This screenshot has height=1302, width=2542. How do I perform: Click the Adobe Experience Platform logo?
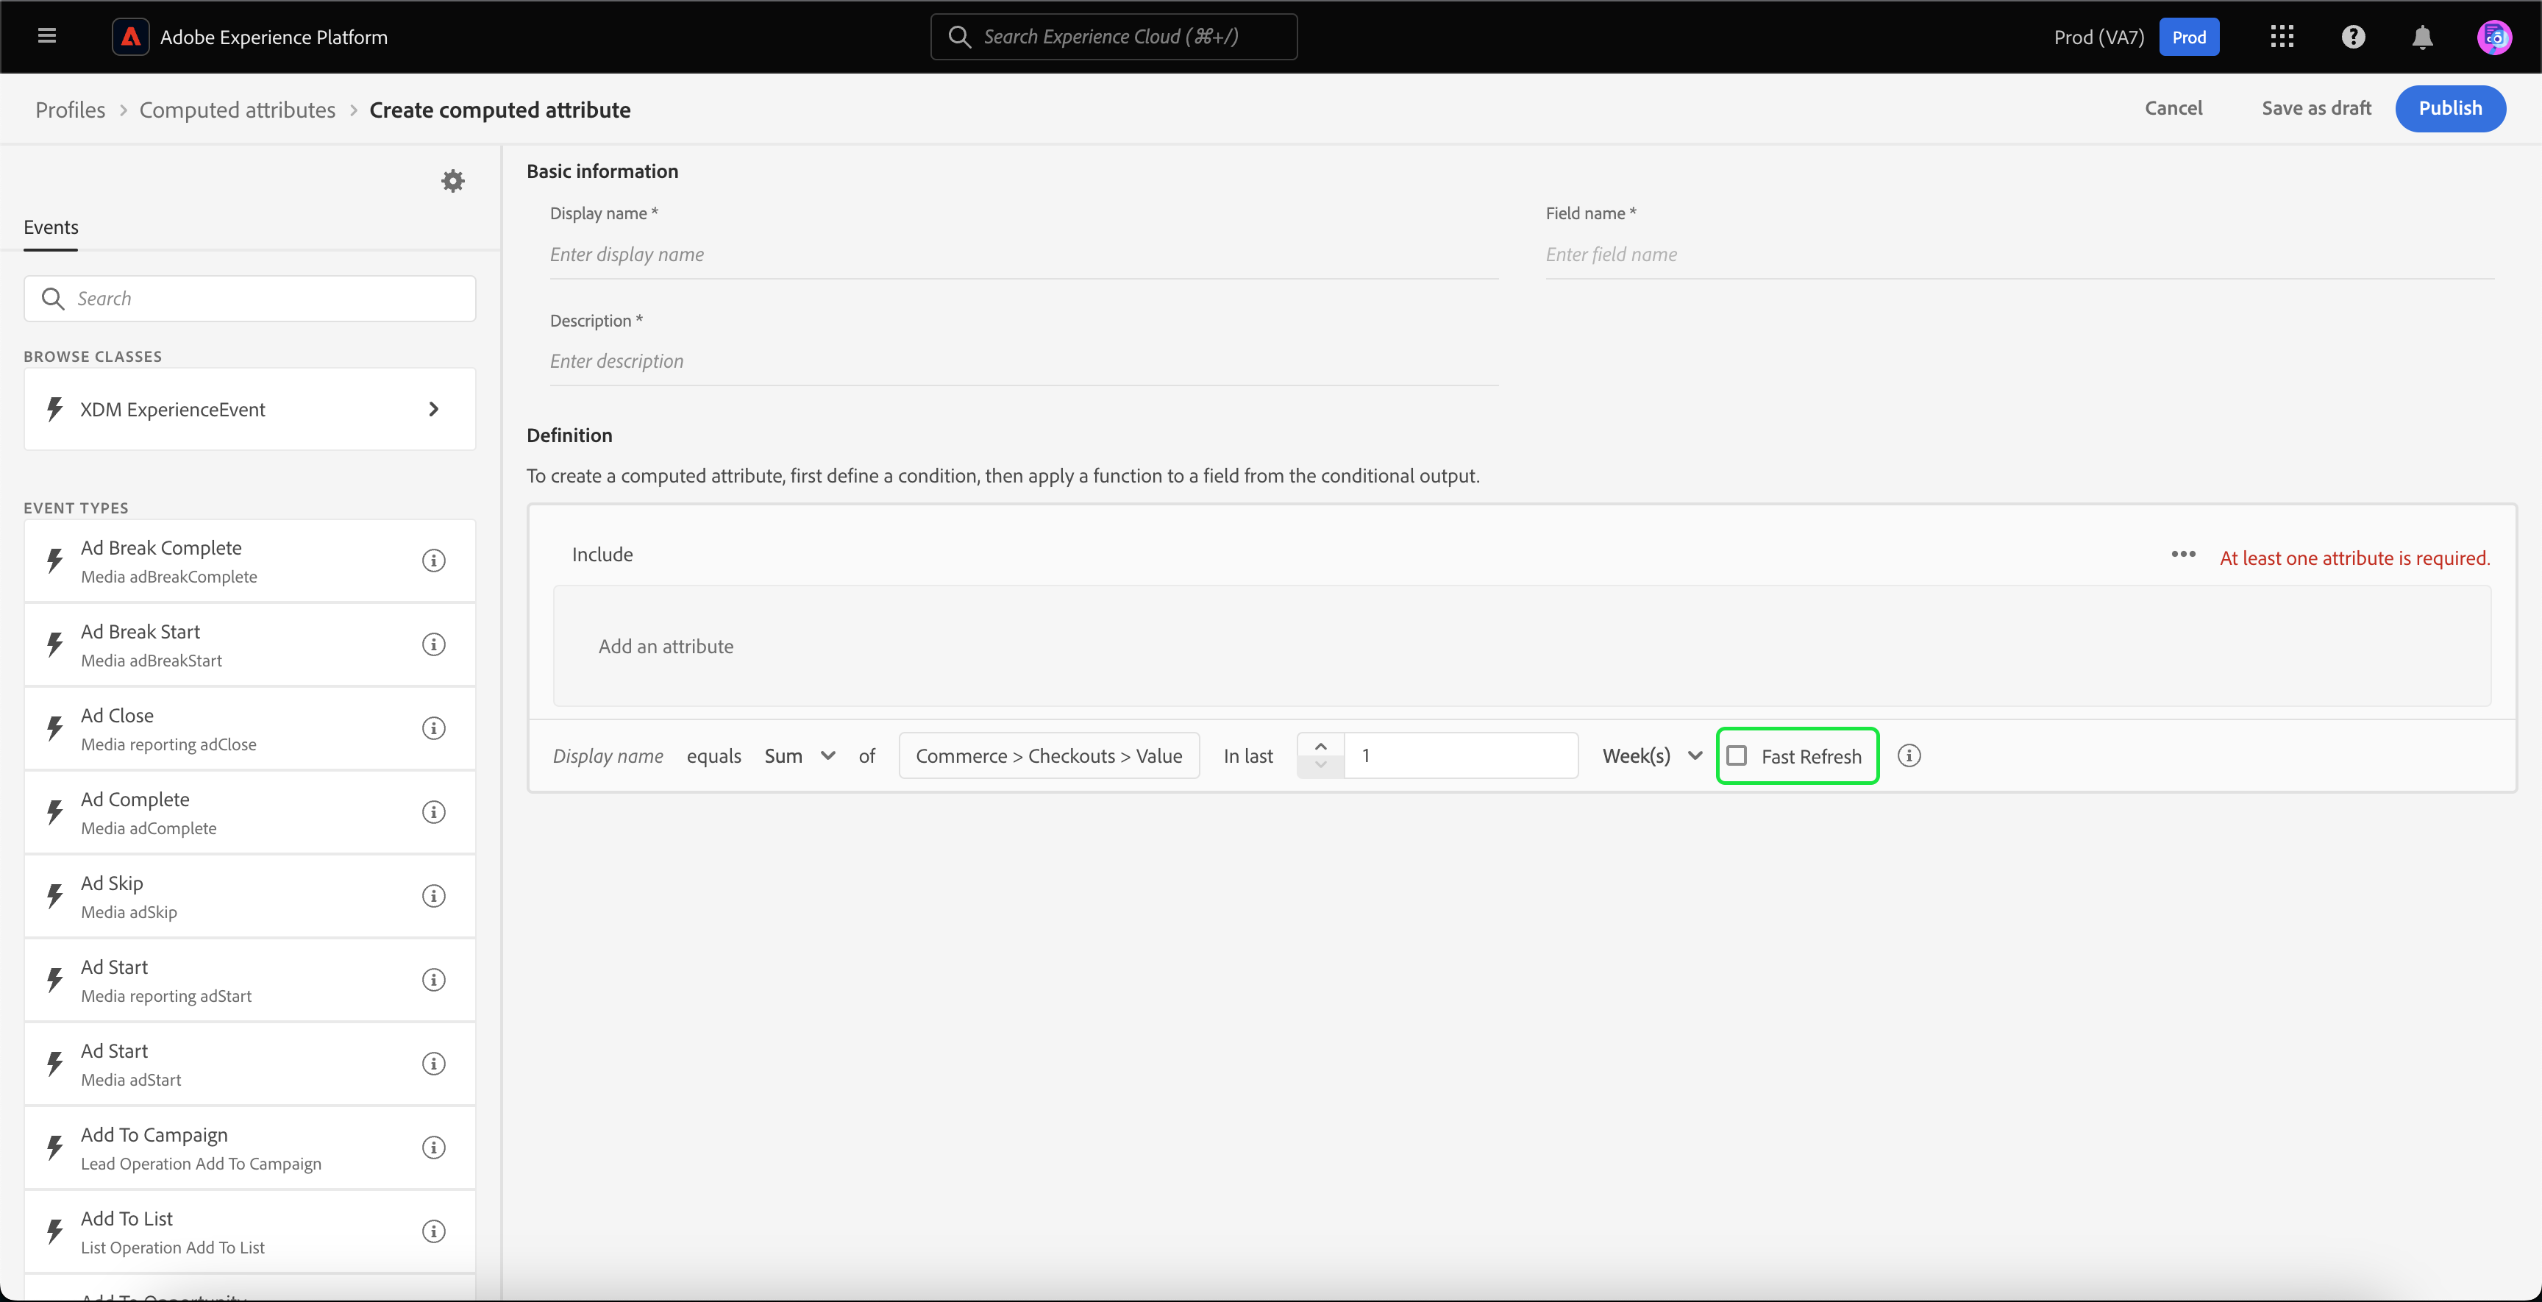tap(130, 37)
